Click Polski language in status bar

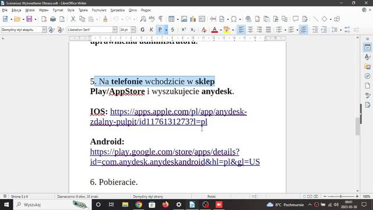pyautogui.click(x=212, y=197)
